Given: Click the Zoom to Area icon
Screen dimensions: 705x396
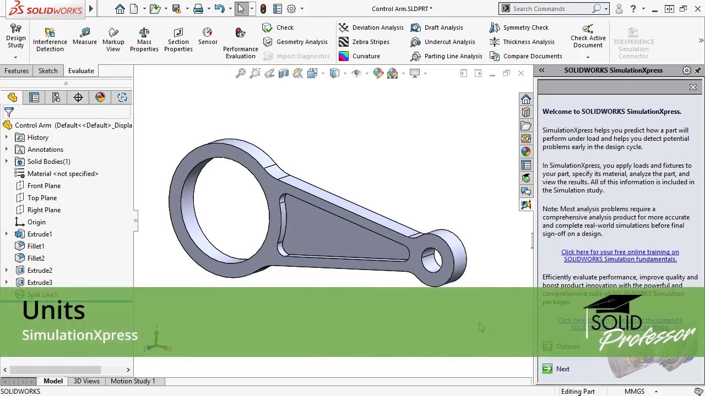Looking at the screenshot, I should point(255,73).
